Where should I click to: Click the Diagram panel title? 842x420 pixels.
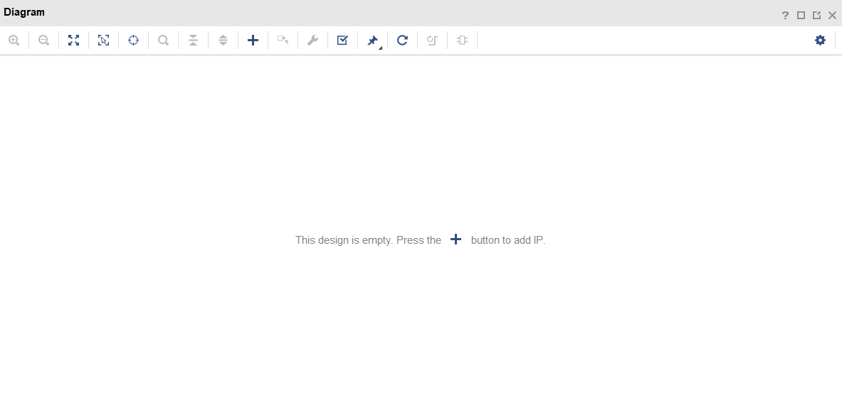coord(24,12)
